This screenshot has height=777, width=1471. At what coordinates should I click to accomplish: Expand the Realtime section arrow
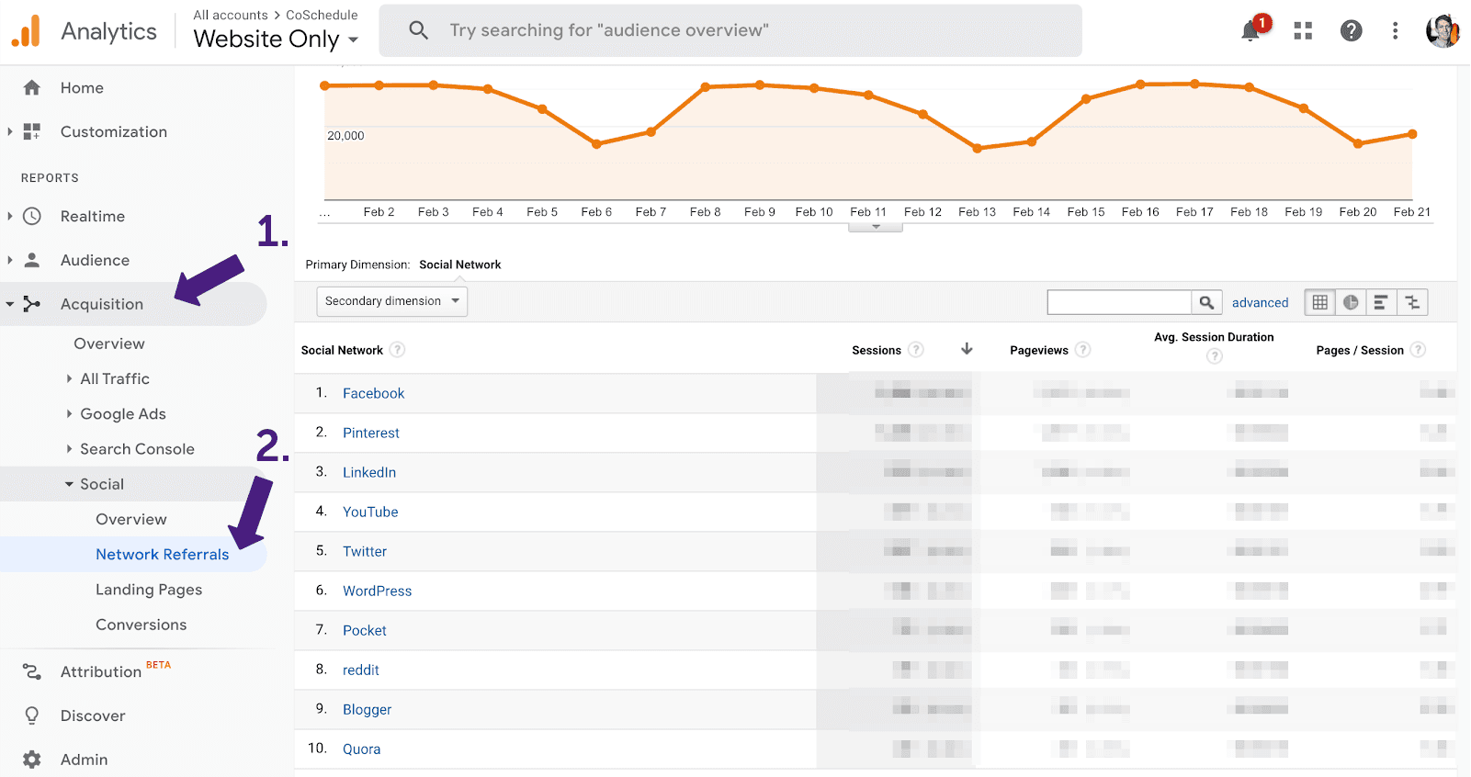tap(10, 217)
